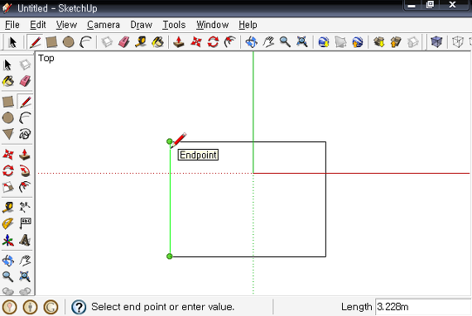Screen dimensions: 472x316
Task: Click the rectangle's bottom-left green endpoint
Action: pos(170,256)
